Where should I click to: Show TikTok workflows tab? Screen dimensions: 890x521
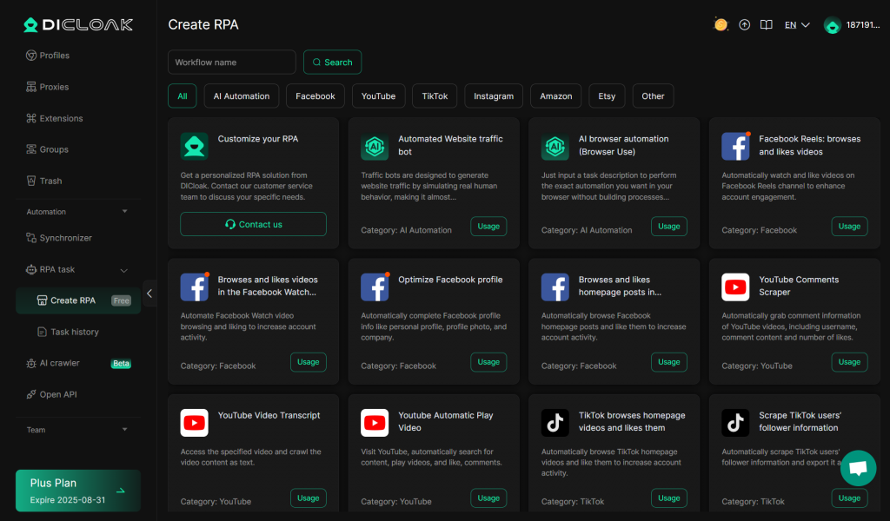(x=435, y=96)
